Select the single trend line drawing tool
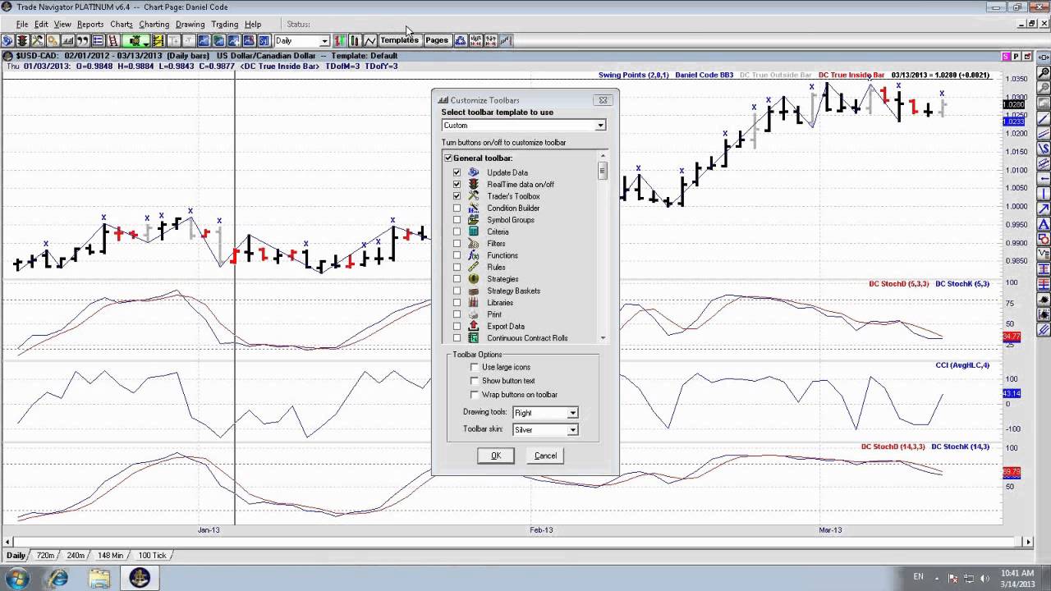Screen dimensions: 1051x591 click(1044, 117)
